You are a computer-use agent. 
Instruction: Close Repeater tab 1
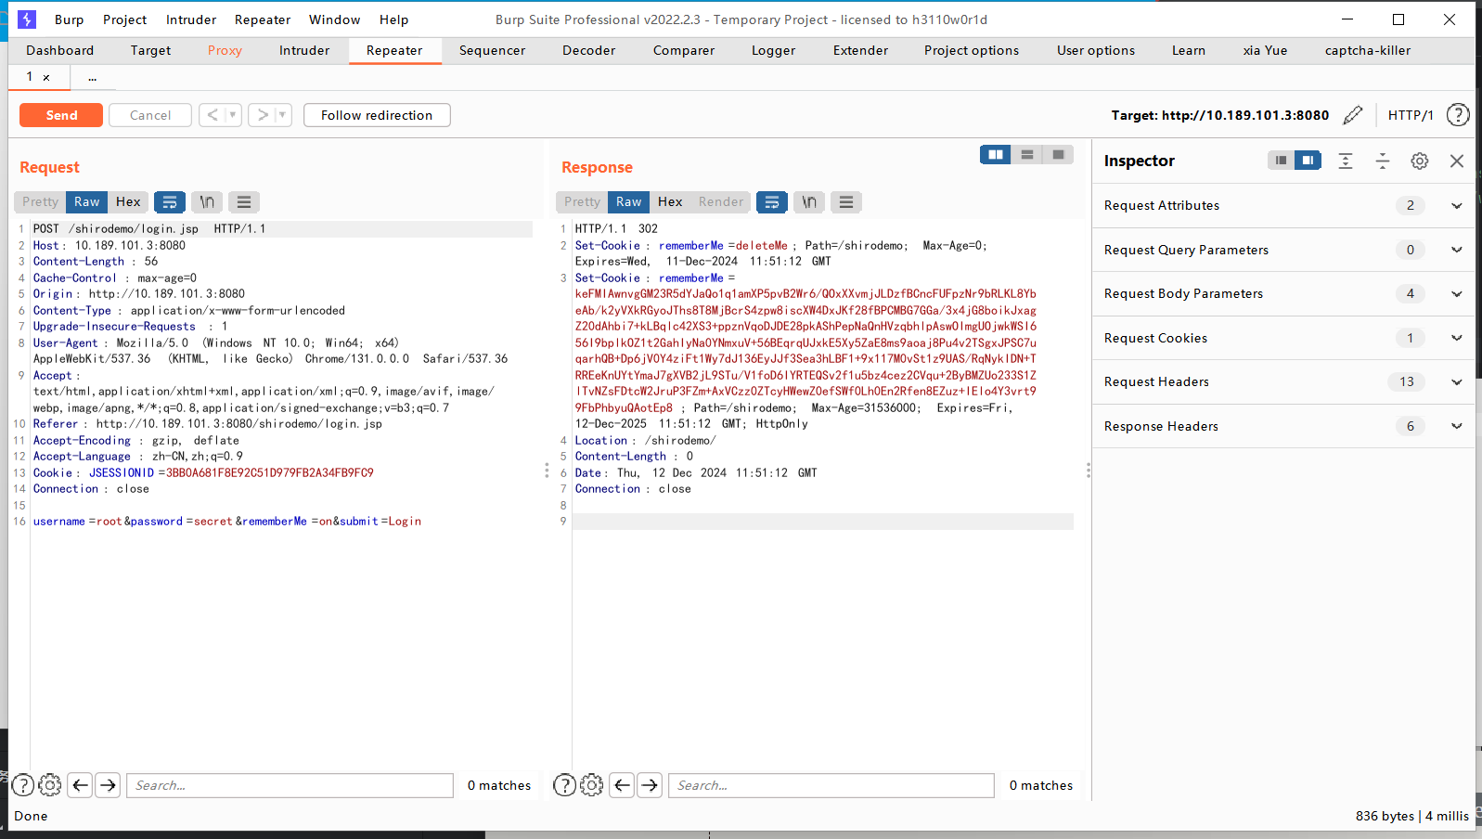[x=46, y=77]
